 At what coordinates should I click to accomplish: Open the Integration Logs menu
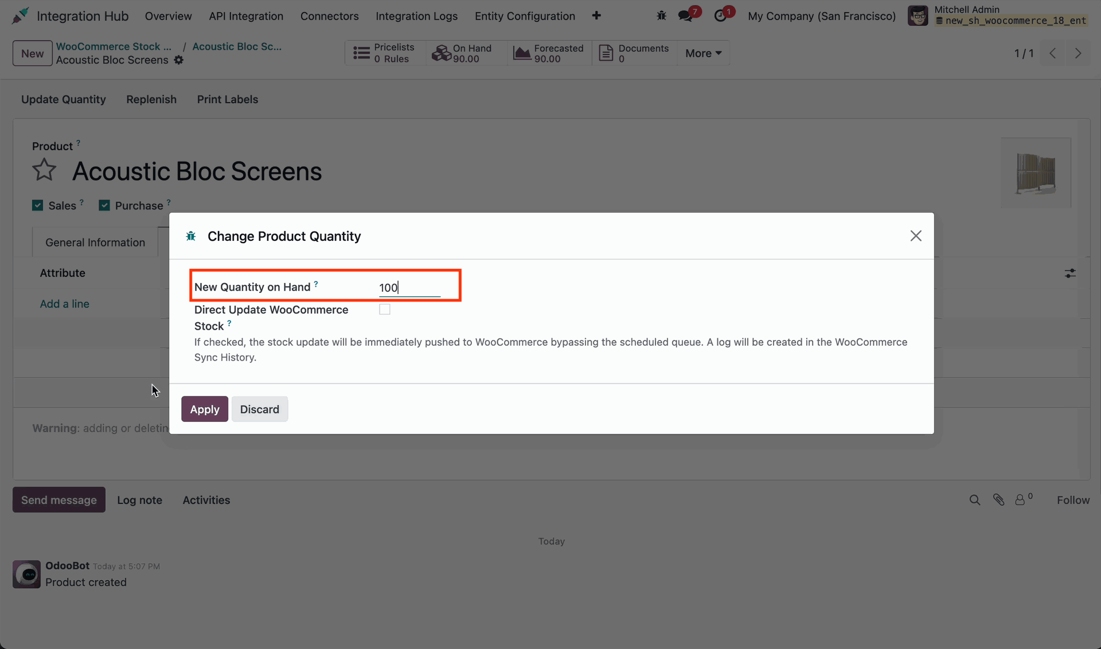tap(416, 16)
